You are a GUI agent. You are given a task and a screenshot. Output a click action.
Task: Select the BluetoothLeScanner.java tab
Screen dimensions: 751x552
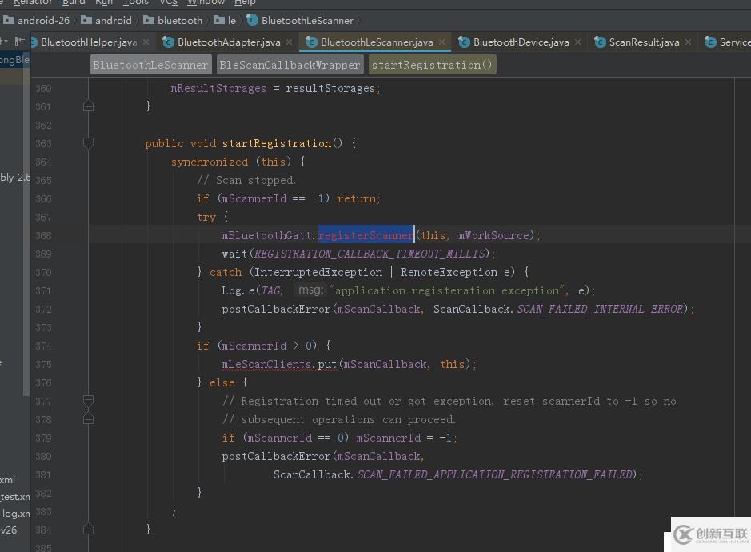point(377,42)
